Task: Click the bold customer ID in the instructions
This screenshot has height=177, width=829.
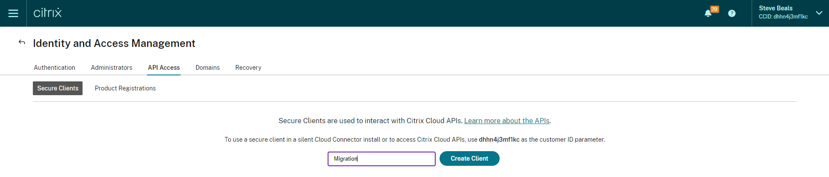Action: (x=499, y=140)
